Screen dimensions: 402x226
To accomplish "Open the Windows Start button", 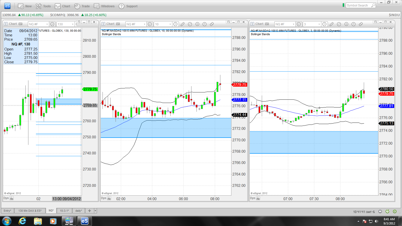I will click(7, 221).
